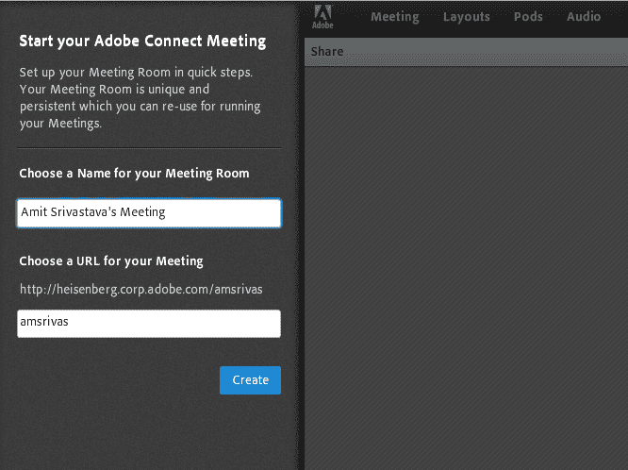Open the Meeting menu

395,17
